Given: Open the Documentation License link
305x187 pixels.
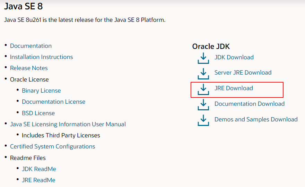Looking at the screenshot, I should tap(53, 102).
